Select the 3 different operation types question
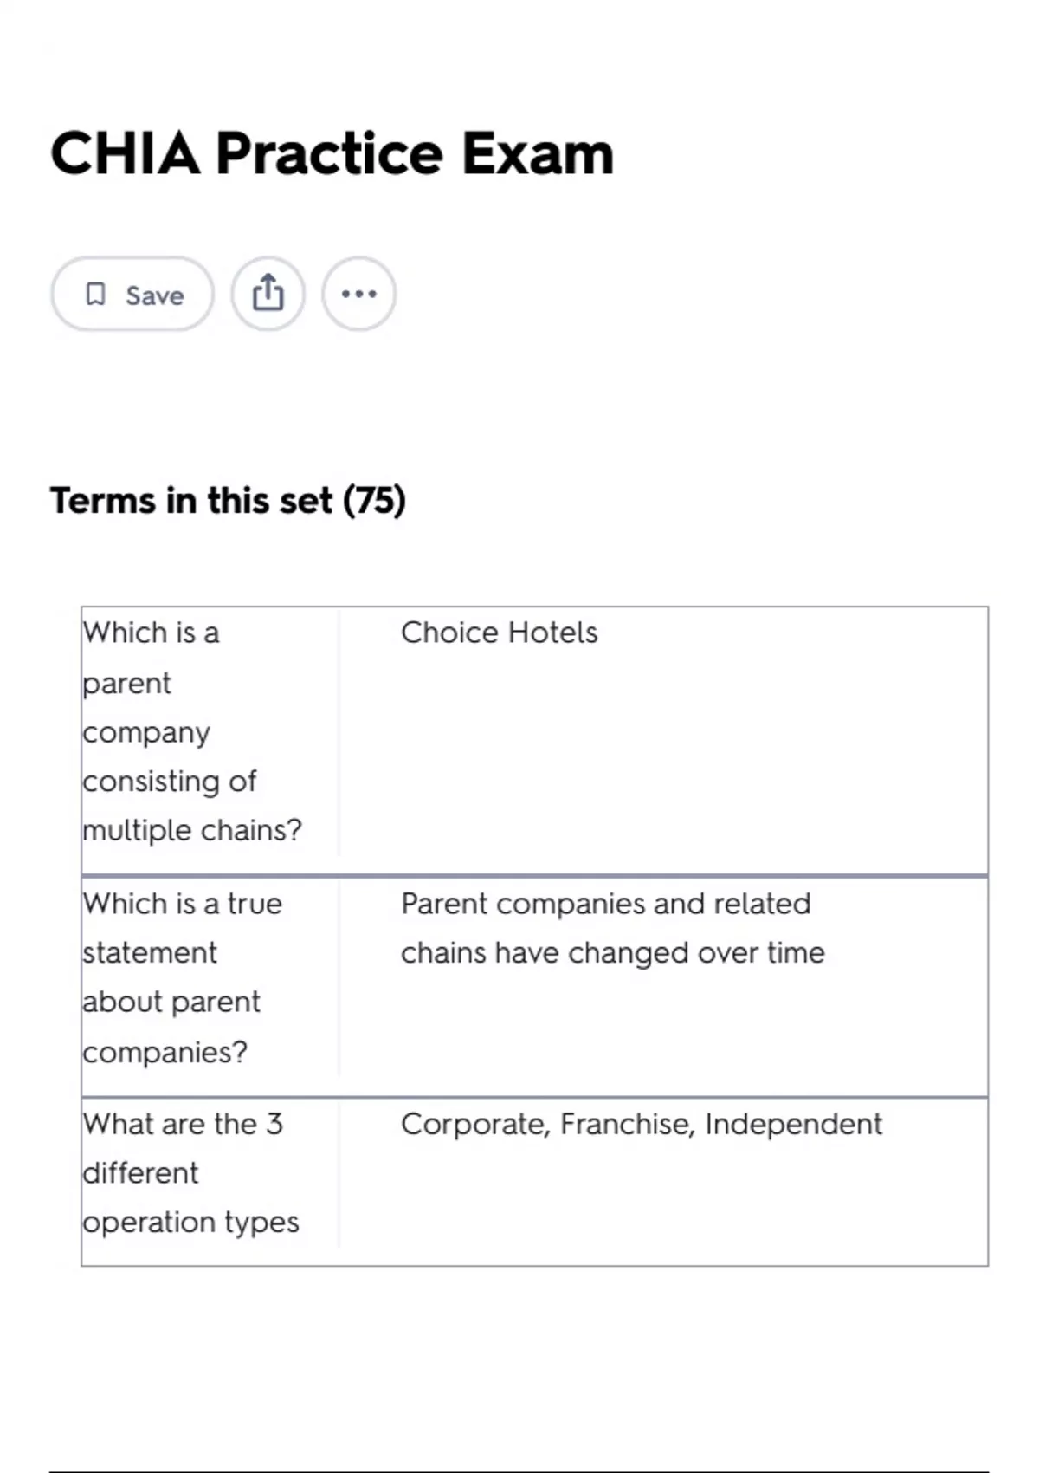The image size is (1039, 1473). (190, 1172)
